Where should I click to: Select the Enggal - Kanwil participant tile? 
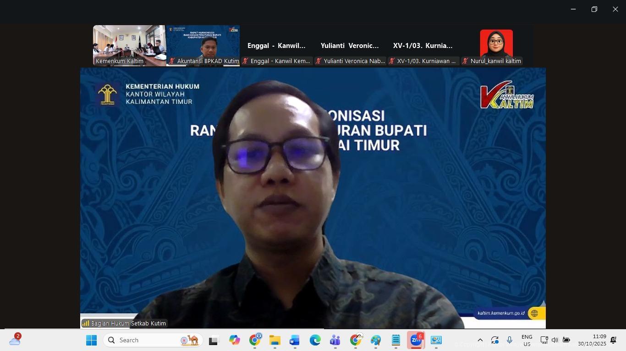tap(276, 46)
